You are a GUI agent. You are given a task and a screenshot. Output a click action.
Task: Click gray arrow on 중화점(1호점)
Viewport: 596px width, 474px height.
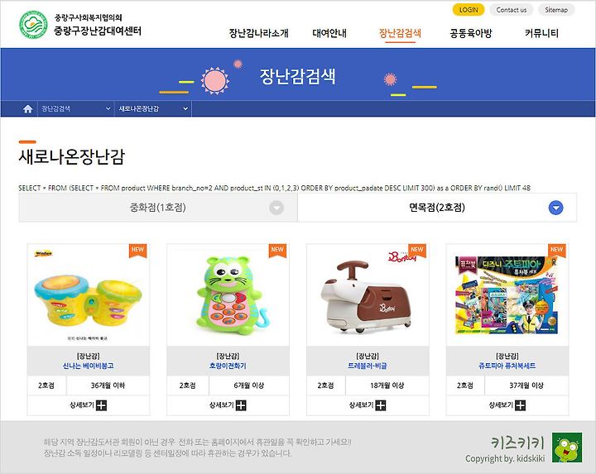point(276,208)
